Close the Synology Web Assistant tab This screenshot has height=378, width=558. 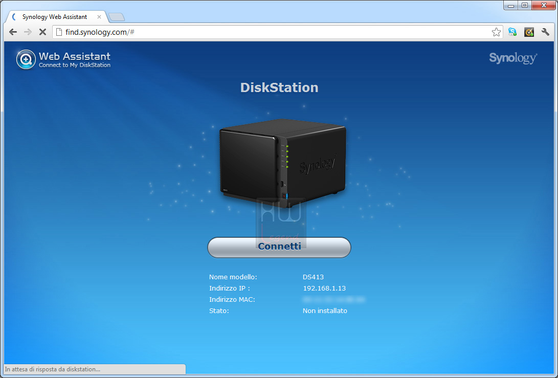coord(99,17)
